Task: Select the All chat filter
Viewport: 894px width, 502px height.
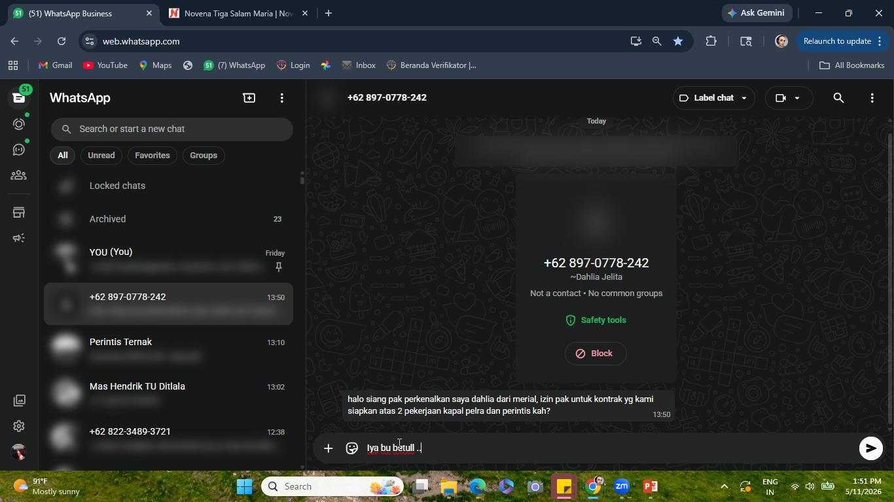Action: pyautogui.click(x=62, y=156)
